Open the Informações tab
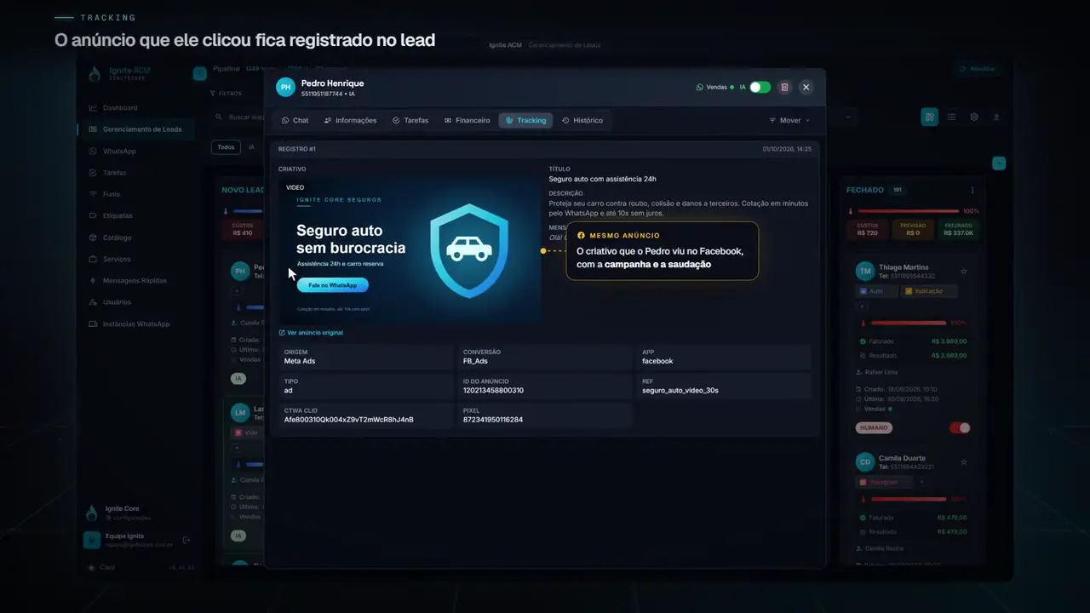Screen dimensions: 1090x613 click(350, 120)
